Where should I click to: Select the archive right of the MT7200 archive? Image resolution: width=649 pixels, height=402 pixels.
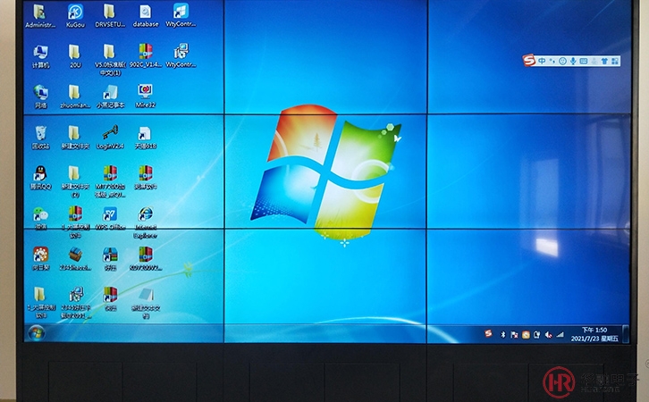[x=146, y=178]
